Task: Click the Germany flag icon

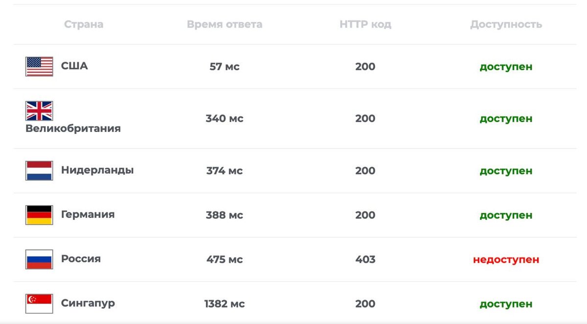Action: (39, 215)
